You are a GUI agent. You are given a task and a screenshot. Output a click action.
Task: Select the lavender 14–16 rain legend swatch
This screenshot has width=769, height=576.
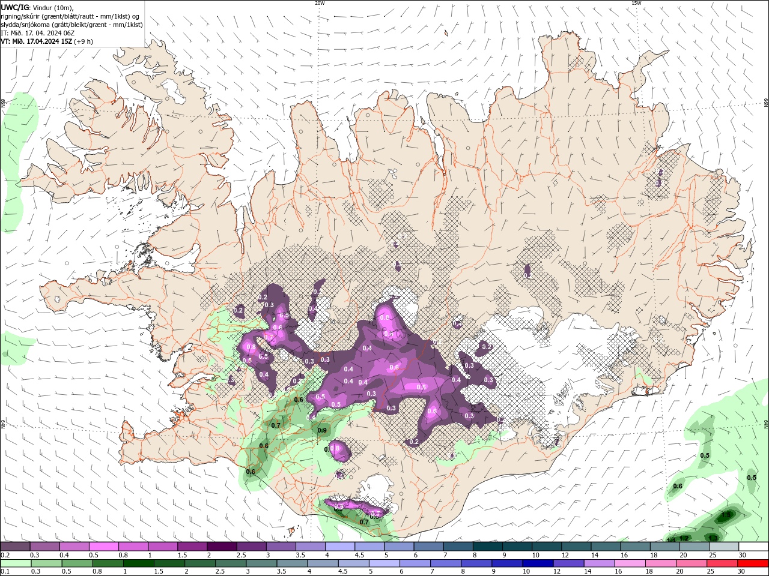tap(598, 563)
